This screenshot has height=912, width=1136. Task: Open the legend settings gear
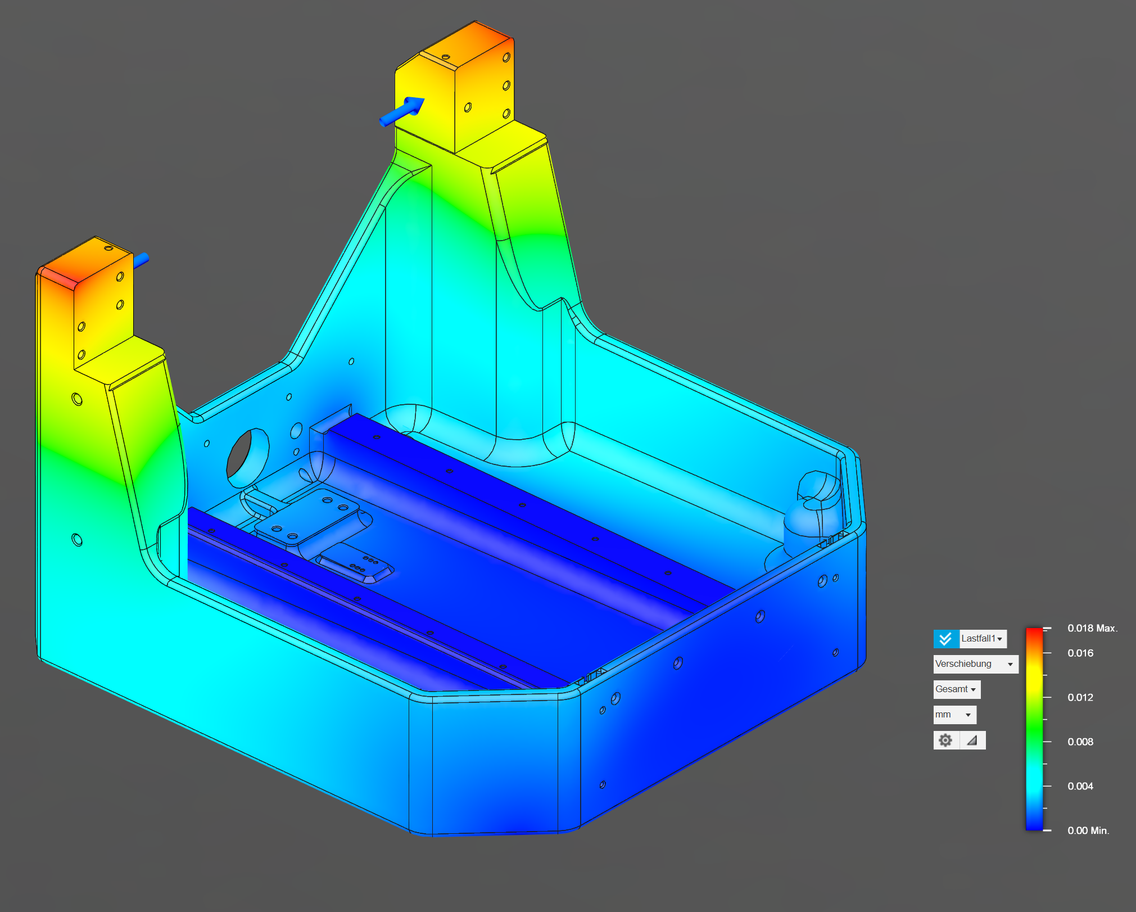coord(945,740)
